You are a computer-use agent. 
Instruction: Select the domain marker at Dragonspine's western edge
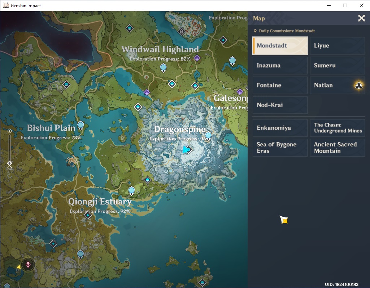click(x=138, y=107)
